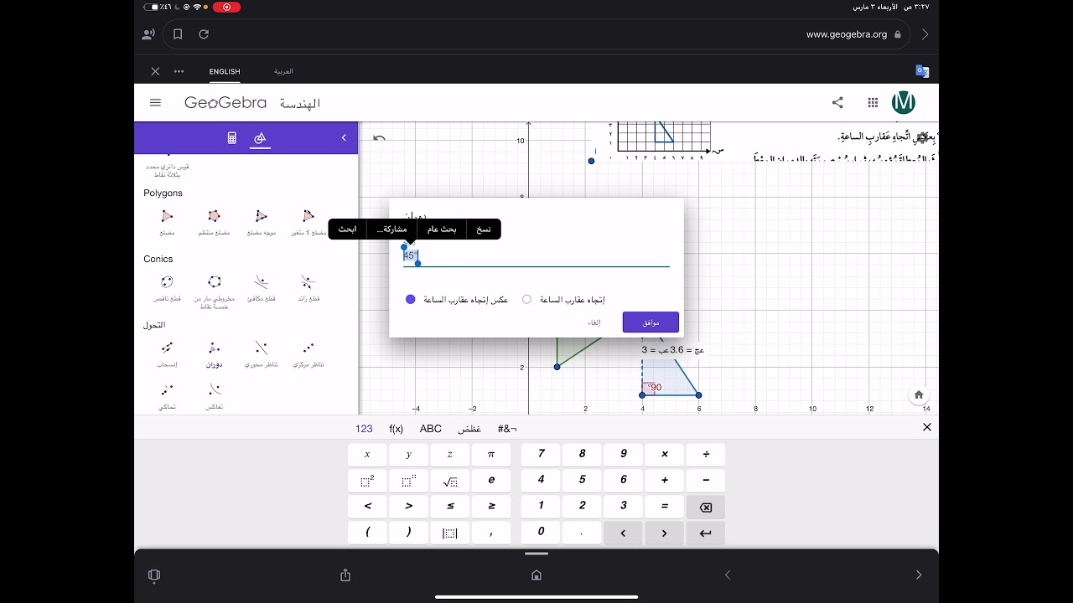The image size is (1073, 603).
Task: Tap the square root key
Action: point(450,482)
